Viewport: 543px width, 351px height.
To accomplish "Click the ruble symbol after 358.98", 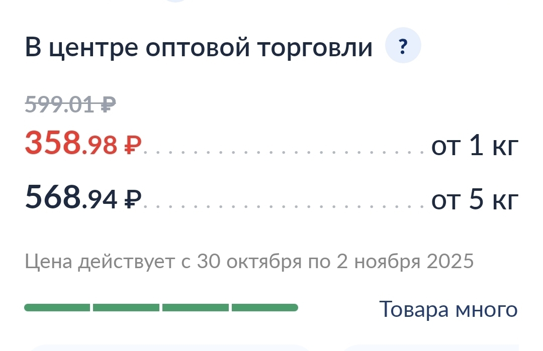I will [x=132, y=146].
